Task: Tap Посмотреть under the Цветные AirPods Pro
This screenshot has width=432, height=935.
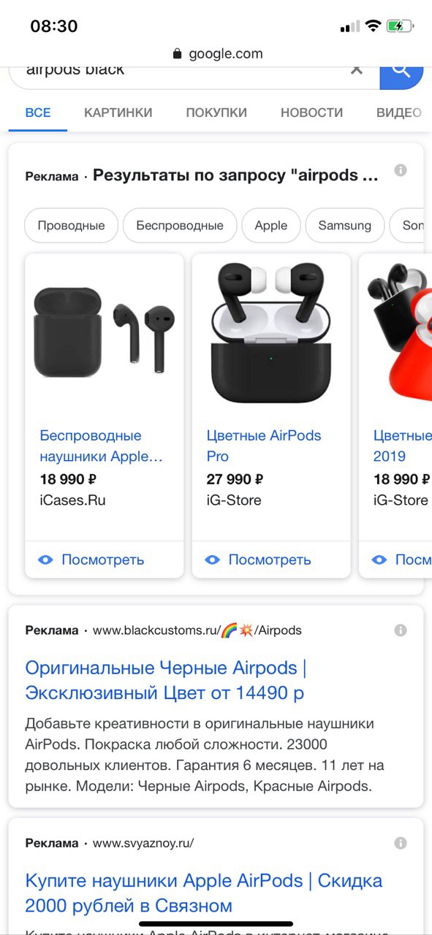Action: [270, 560]
